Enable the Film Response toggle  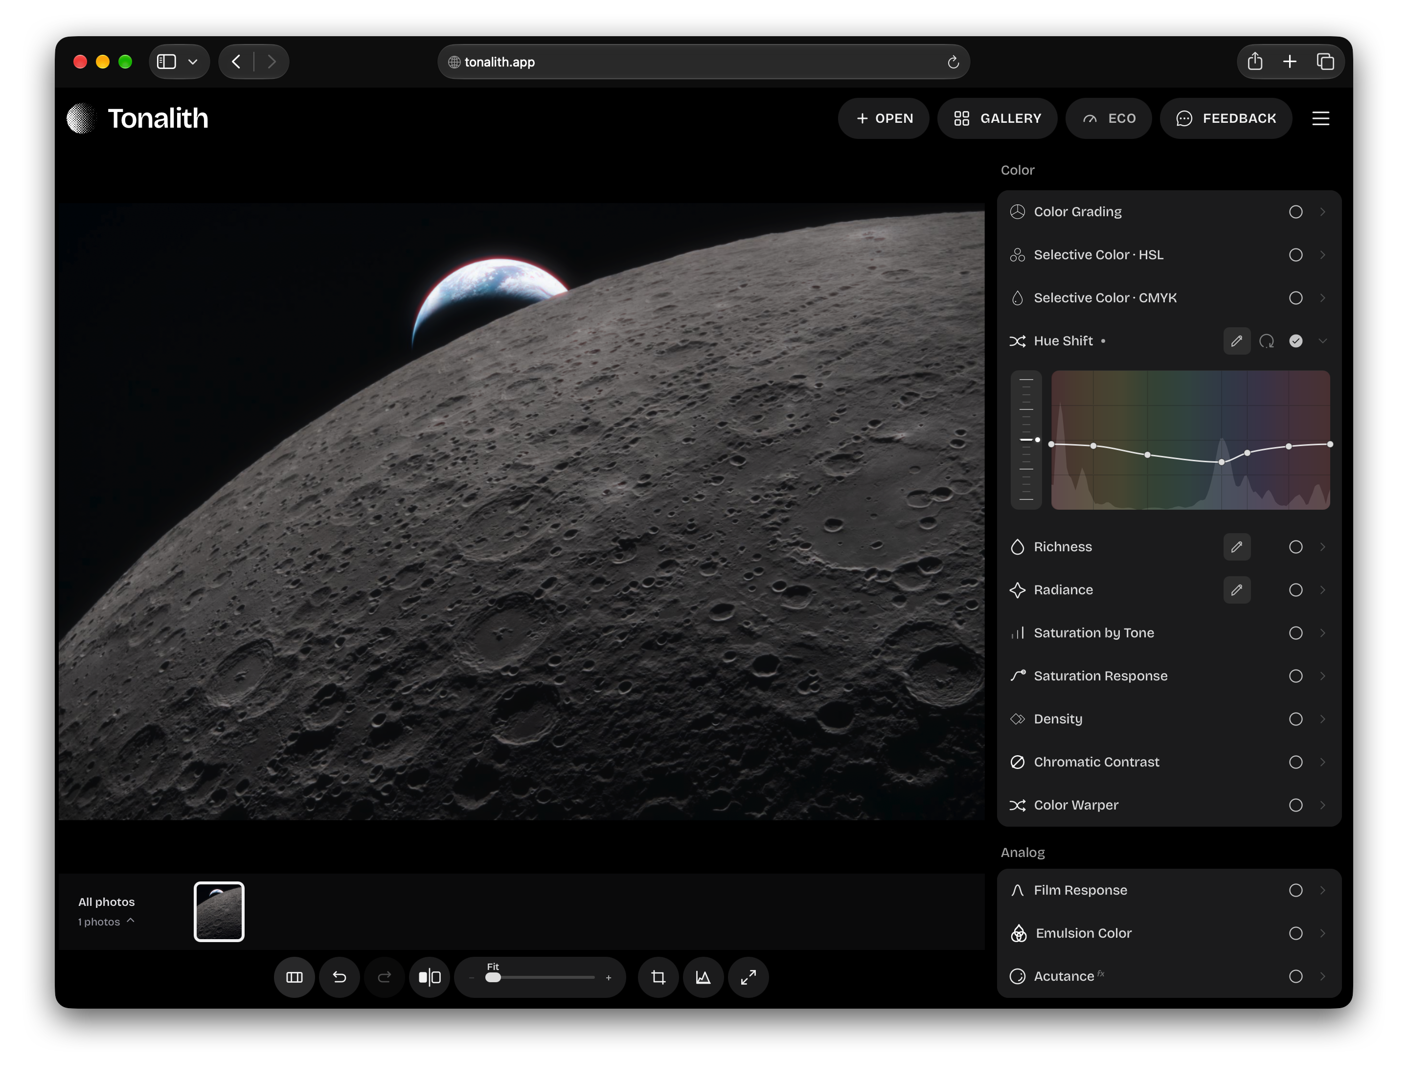click(x=1295, y=890)
